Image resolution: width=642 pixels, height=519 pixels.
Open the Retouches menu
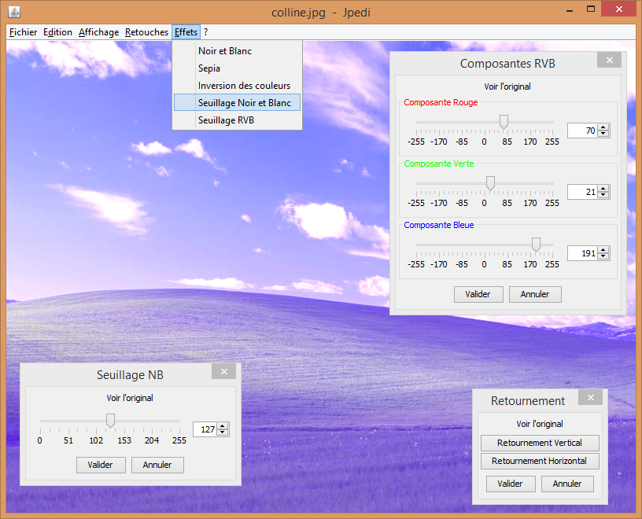point(146,32)
